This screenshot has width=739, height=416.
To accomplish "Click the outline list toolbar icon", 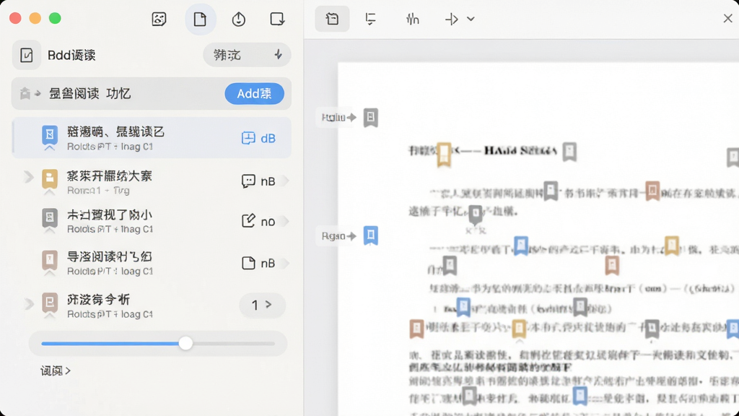I will 370,19.
